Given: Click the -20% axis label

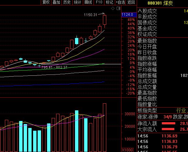Looking at the screenshot, I should [131, 93].
